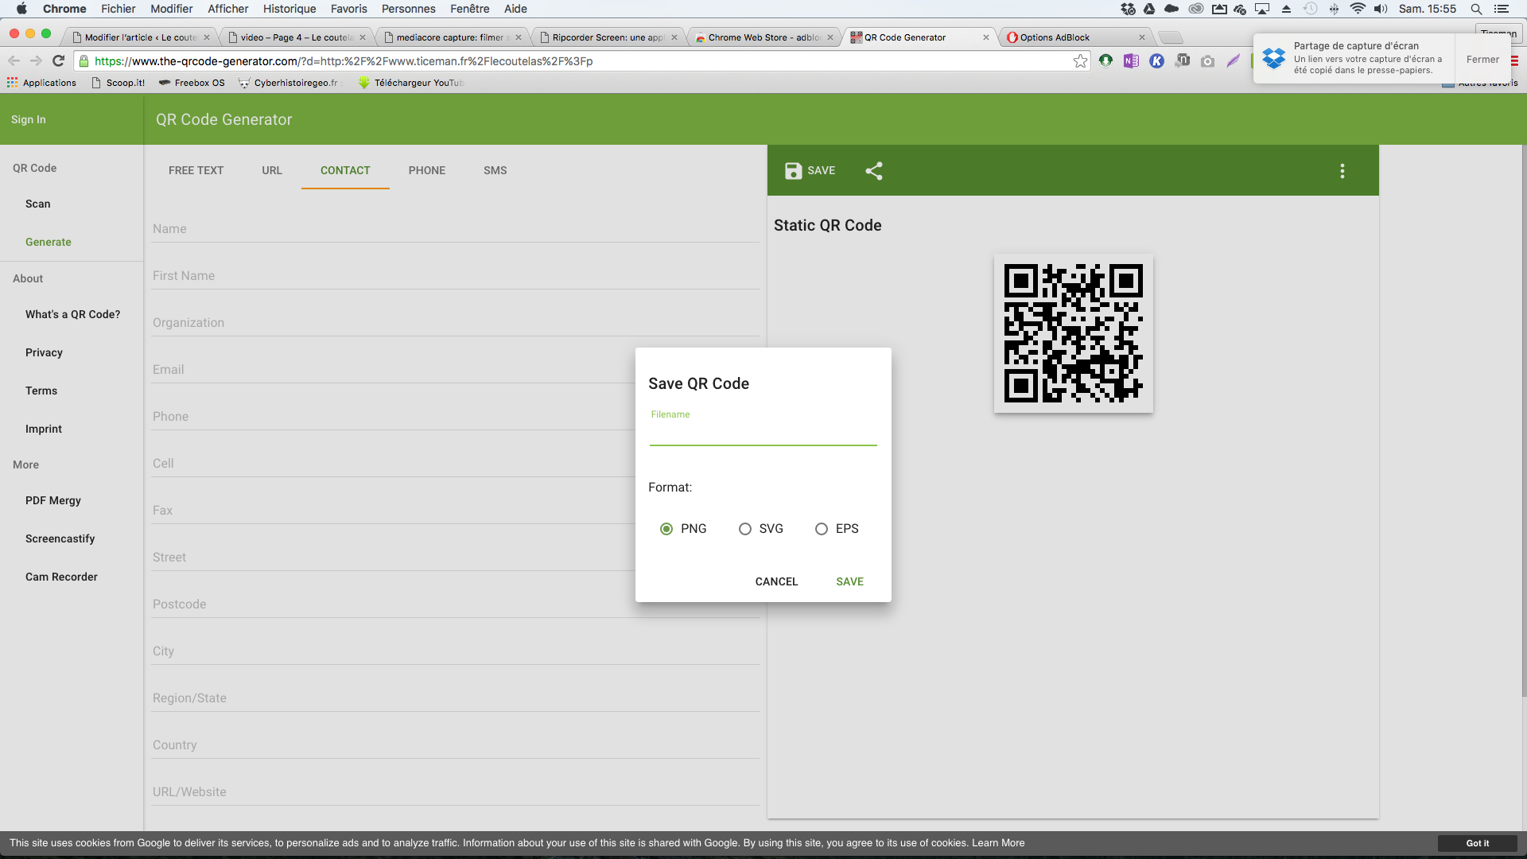Open the Scoop.it! bookmark

[118, 83]
